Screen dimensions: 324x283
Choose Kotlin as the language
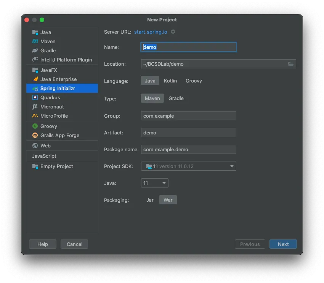click(170, 81)
